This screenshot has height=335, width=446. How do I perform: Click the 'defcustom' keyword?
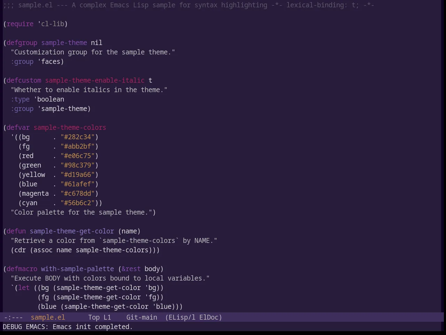click(24, 80)
